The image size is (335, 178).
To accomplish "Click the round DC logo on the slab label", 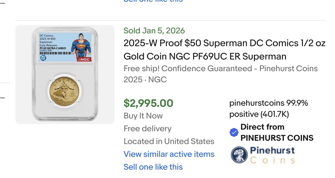I will tap(43, 58).
